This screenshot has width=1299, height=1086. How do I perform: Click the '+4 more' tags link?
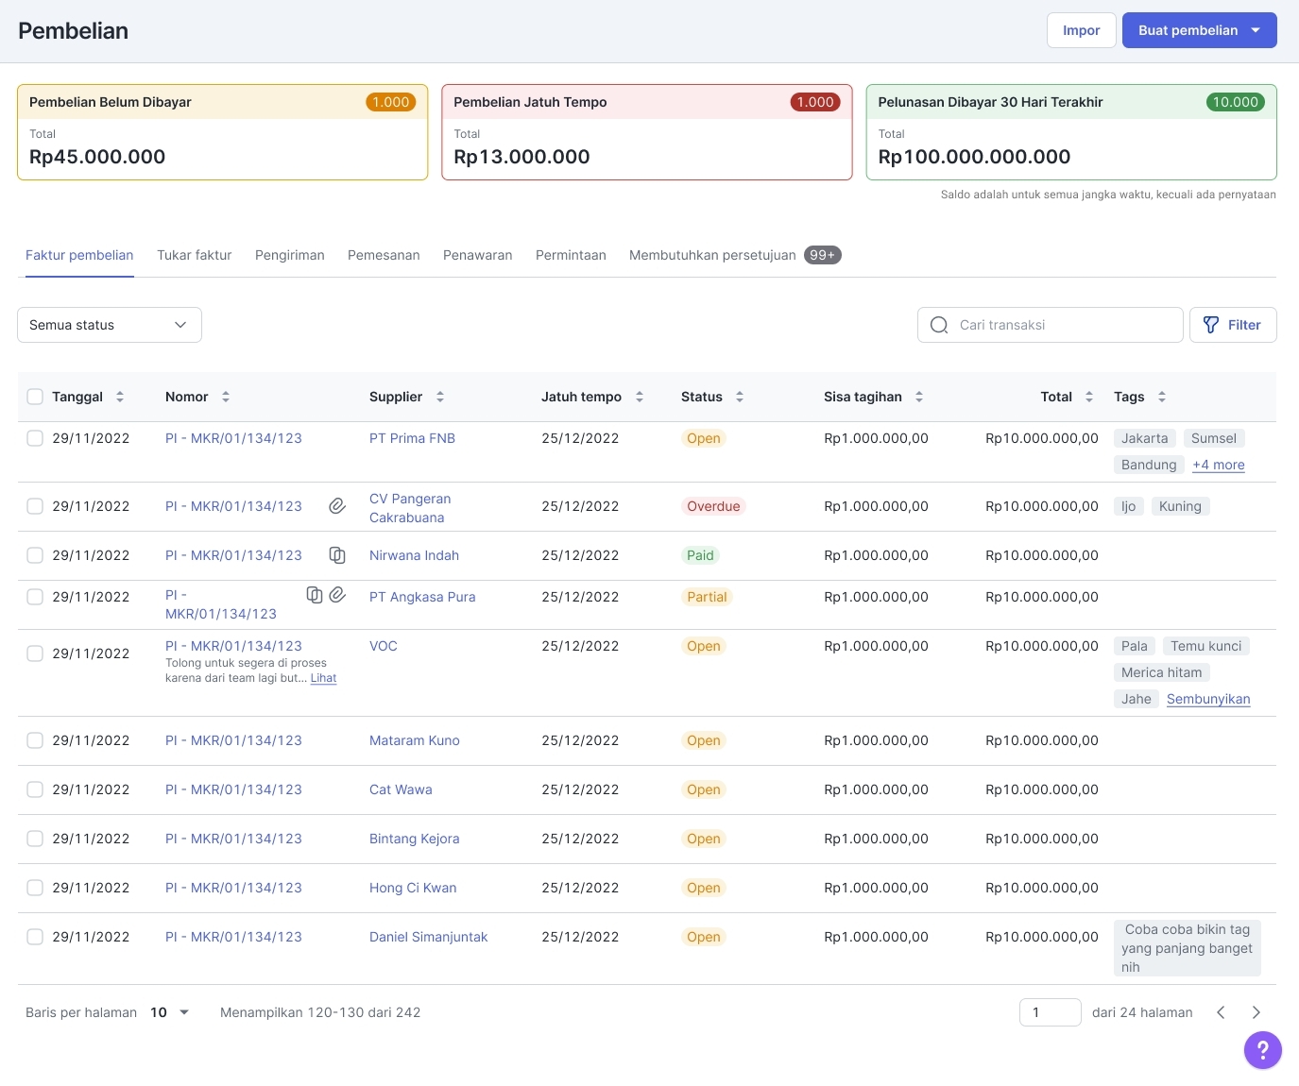(x=1218, y=465)
